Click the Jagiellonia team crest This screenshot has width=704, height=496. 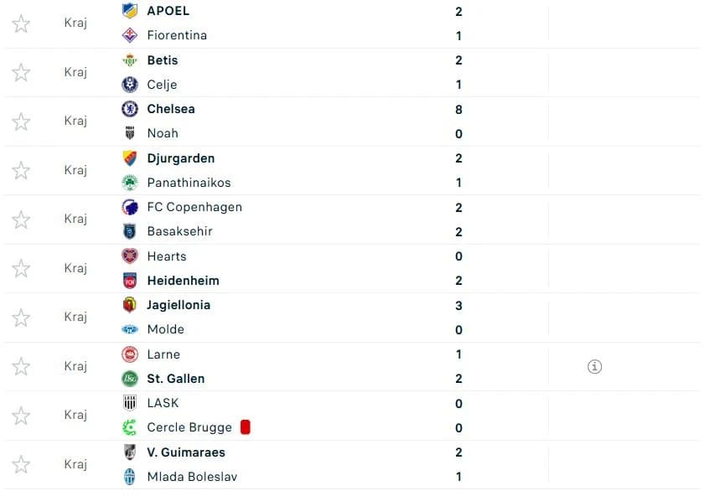tap(130, 305)
